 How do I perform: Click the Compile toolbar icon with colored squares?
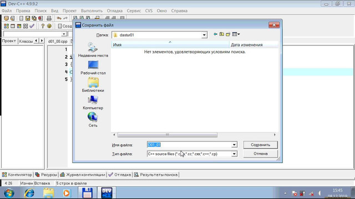tap(6, 26)
